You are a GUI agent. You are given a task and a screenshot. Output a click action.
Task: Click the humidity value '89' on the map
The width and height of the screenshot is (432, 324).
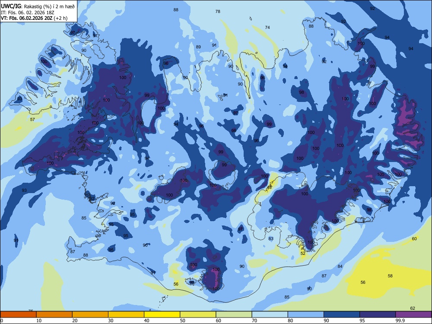point(198,47)
